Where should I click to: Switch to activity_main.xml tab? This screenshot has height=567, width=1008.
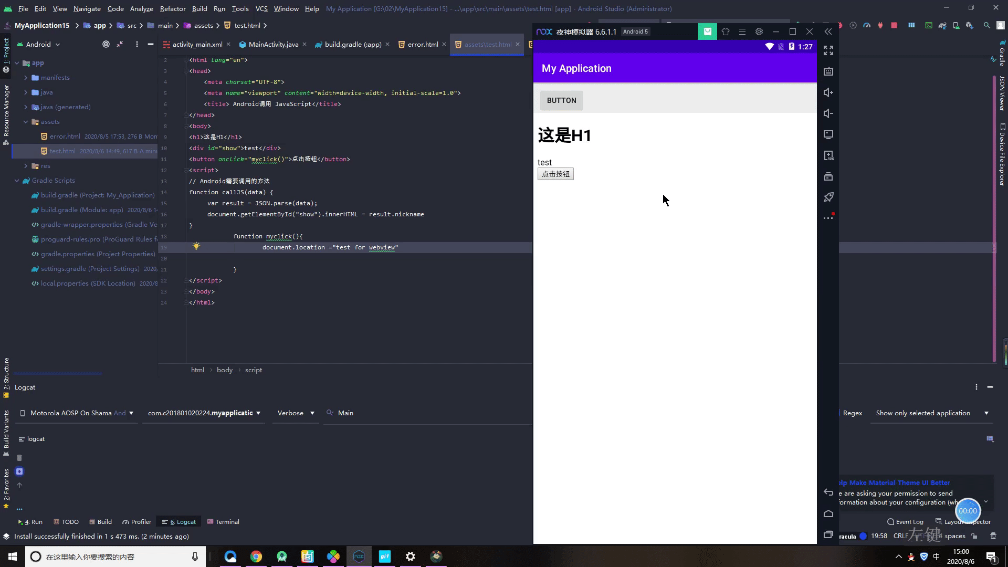(x=197, y=44)
